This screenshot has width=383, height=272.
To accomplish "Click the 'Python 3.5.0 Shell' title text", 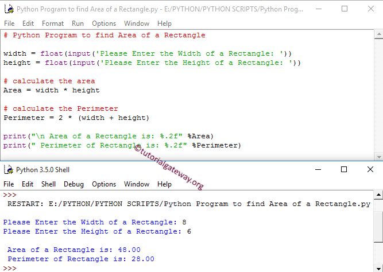I will pos(42,170).
